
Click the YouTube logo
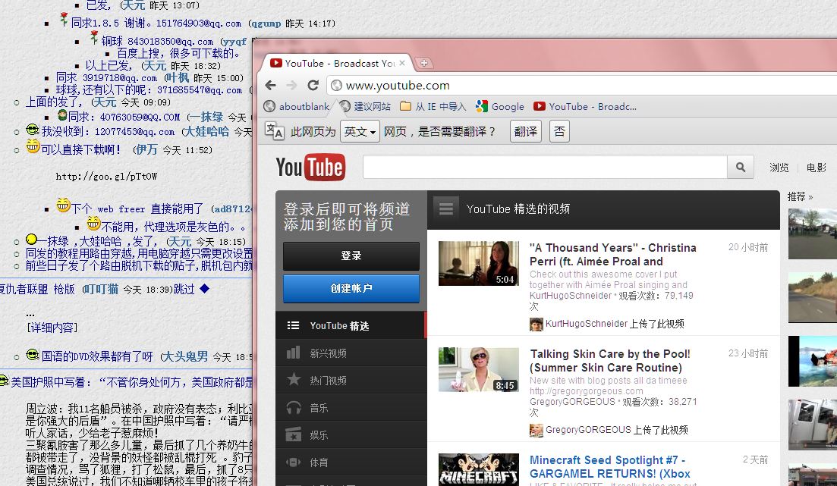(310, 167)
